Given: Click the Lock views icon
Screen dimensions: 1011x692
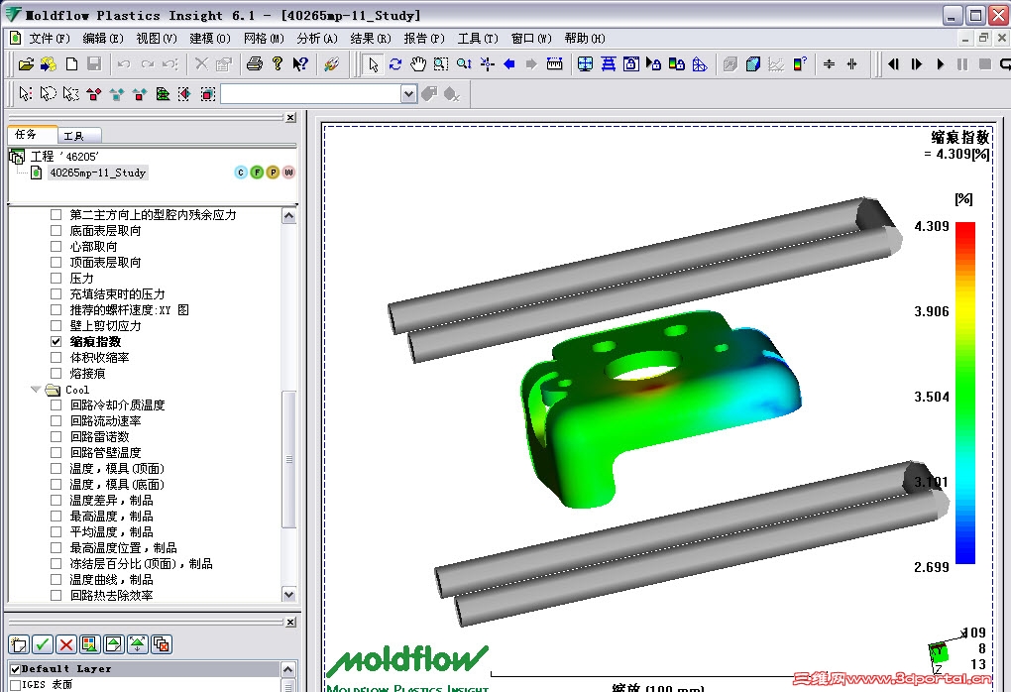Looking at the screenshot, I should 631,63.
